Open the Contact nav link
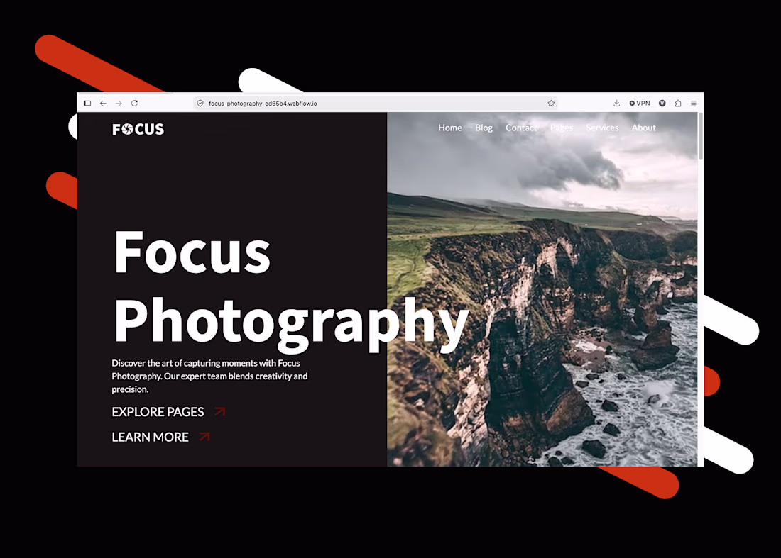The height and width of the screenshot is (558, 781). 522,128
